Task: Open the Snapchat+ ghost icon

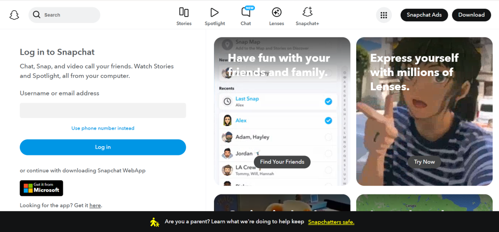Action: pos(307,12)
